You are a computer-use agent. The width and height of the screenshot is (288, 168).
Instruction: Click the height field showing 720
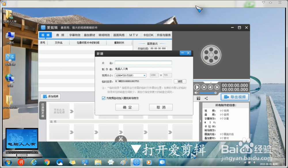coord(168,75)
